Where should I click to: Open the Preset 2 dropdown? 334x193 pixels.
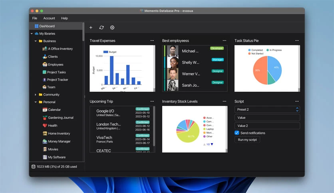(x=267, y=110)
